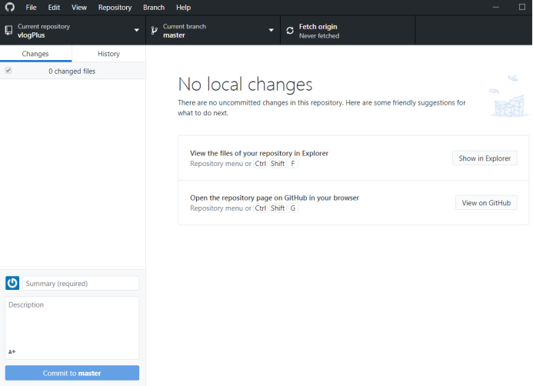533x386 pixels.
Task: Click the user avatar beside Summary field
Action: (x=12, y=284)
